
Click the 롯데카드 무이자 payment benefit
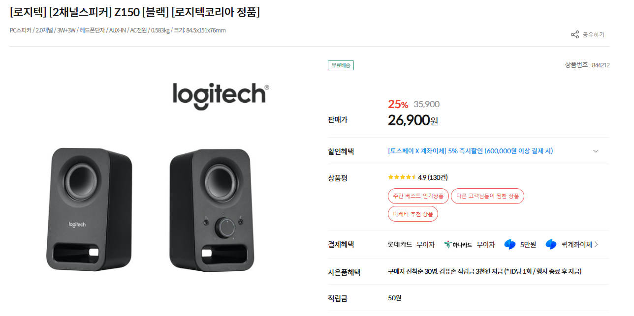click(411, 244)
